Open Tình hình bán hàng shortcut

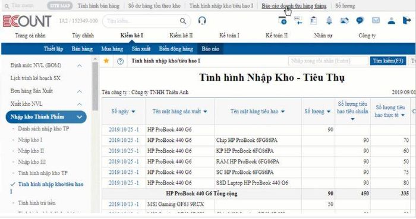99,5
